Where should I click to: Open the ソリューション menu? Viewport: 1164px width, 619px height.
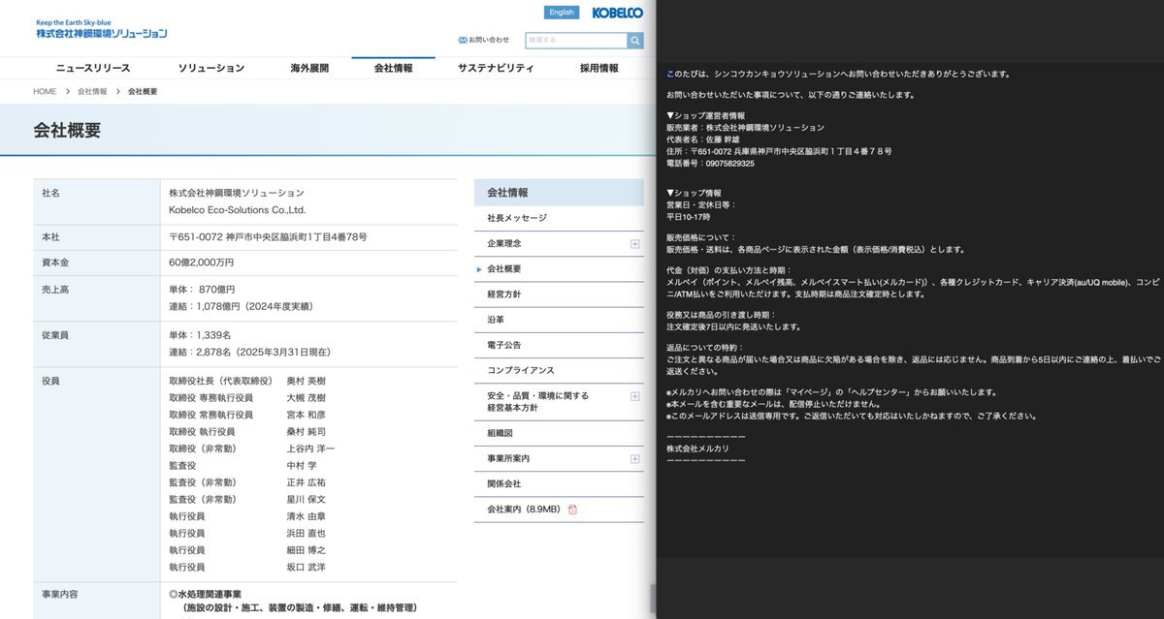[x=211, y=68]
